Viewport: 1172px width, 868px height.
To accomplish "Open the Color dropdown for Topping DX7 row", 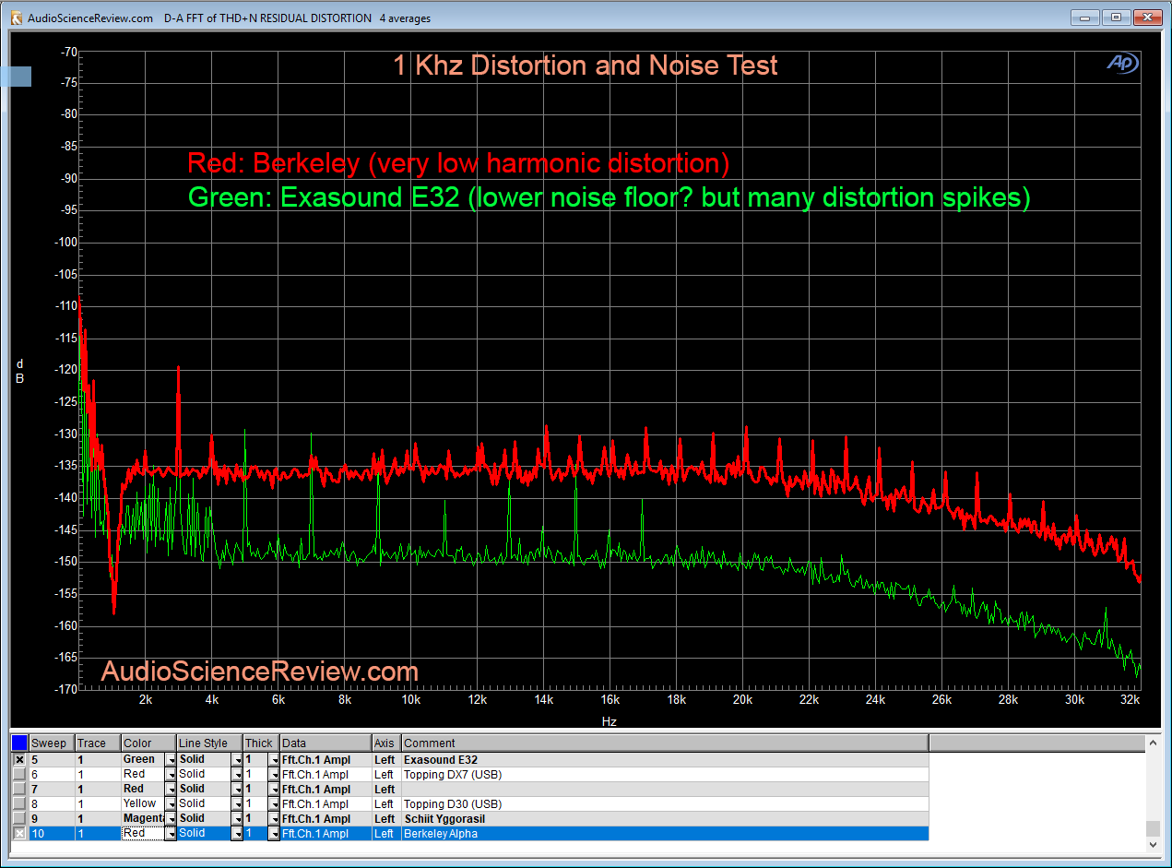I will 171,774.
